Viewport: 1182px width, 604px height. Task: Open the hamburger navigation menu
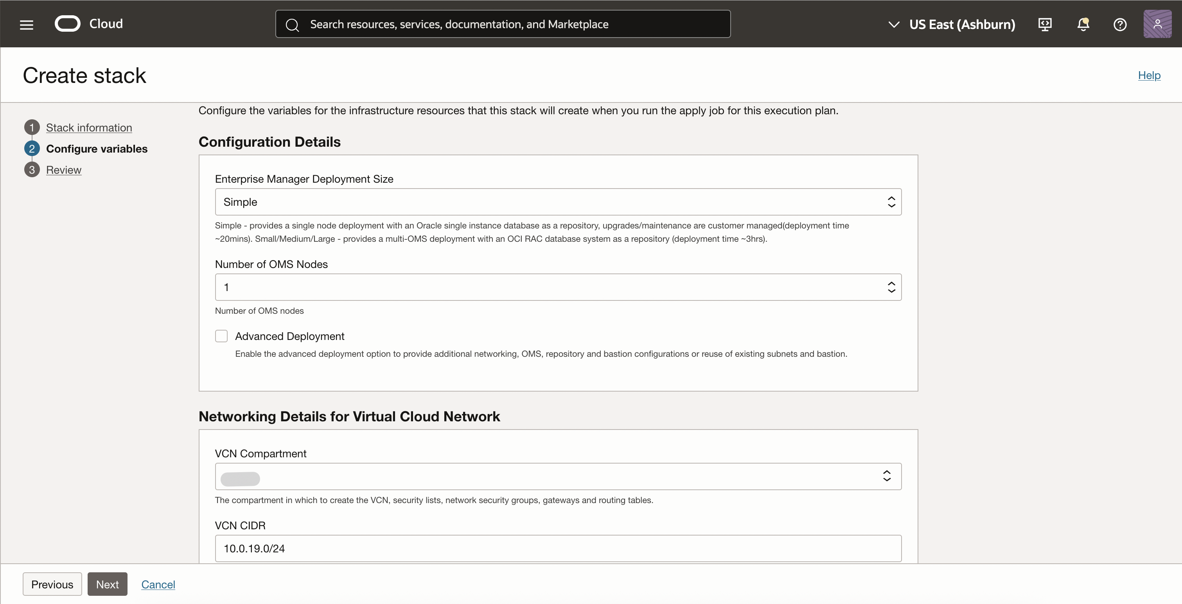pos(27,24)
